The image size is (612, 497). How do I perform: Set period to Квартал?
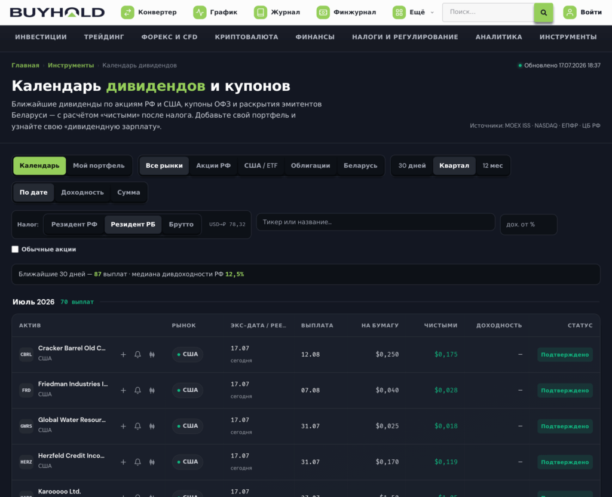click(454, 166)
